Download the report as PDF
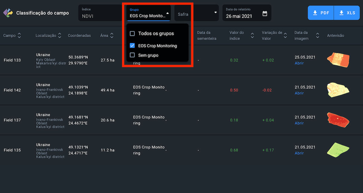363x193 pixels. click(321, 13)
